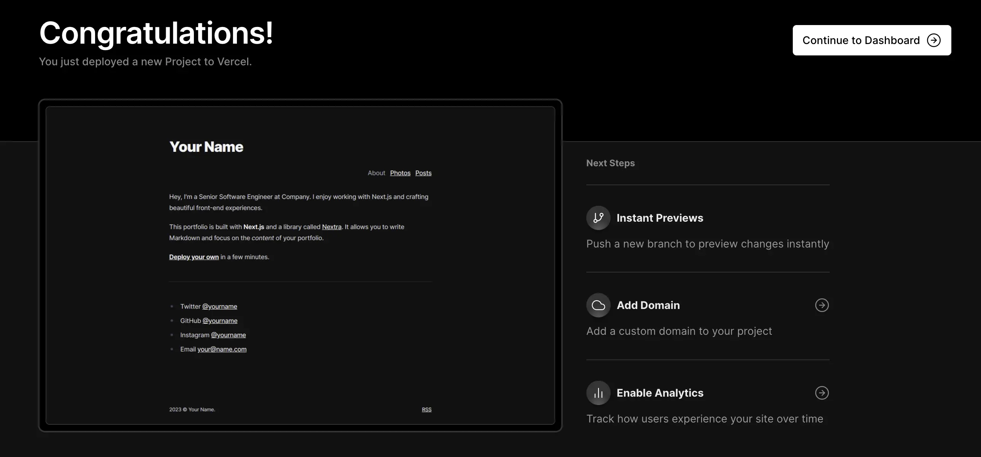This screenshot has height=457, width=981.
Task: Select the Enable Analytics heading
Action: pyautogui.click(x=660, y=393)
